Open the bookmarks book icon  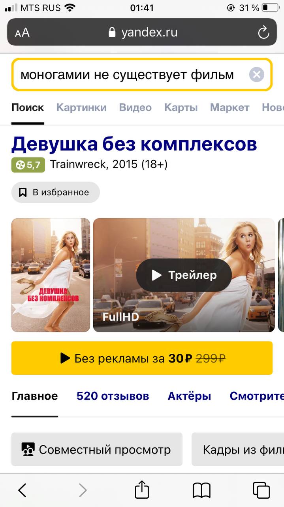coord(201,490)
